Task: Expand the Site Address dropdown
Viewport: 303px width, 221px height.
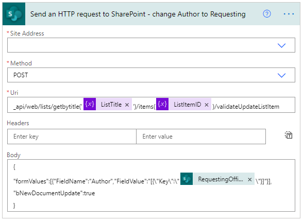Action: point(281,45)
